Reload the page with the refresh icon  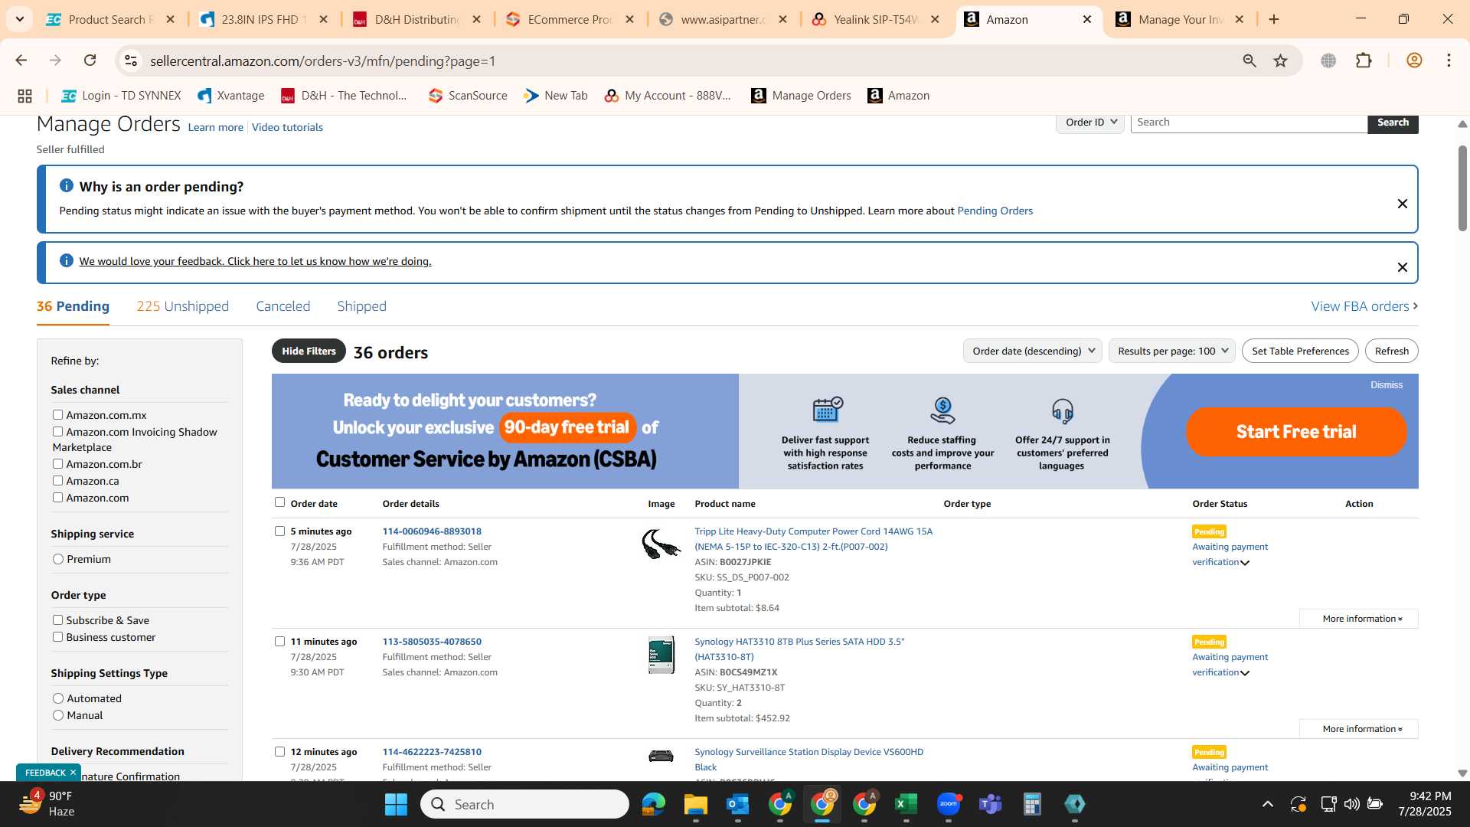90,60
